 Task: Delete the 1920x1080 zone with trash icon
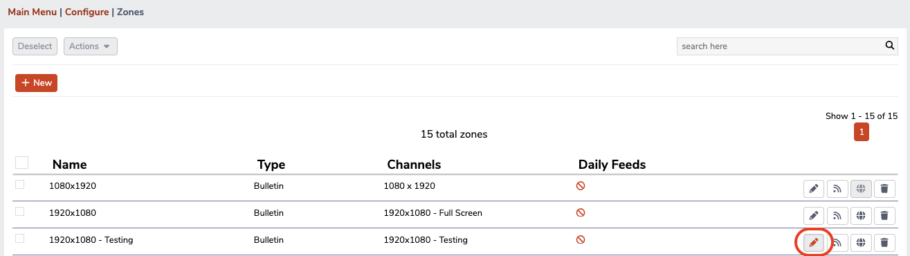[884, 215]
